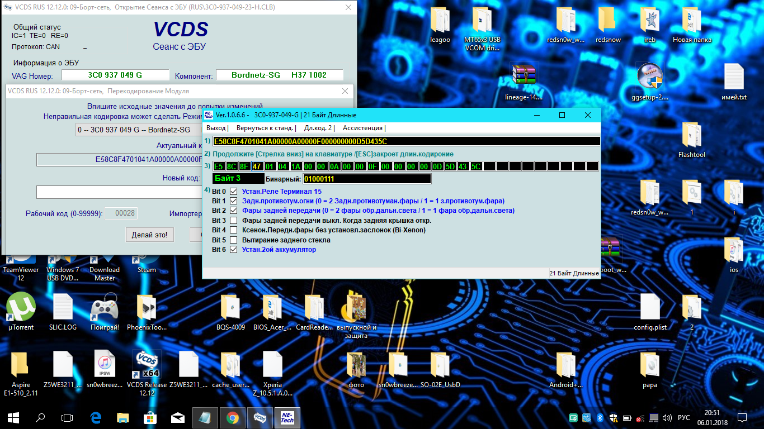Uncheck Bit 0 Устан.Реле Терминал 15

[x=234, y=192]
